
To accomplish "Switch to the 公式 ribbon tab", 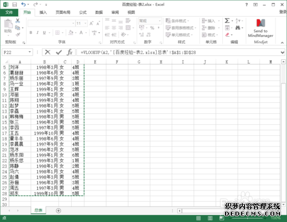I will click(x=83, y=13).
